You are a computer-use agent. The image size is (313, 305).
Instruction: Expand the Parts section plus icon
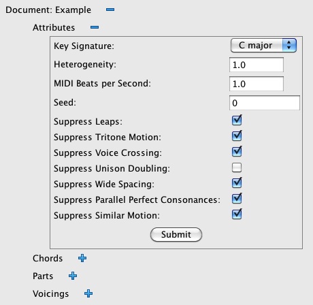pos(73,276)
